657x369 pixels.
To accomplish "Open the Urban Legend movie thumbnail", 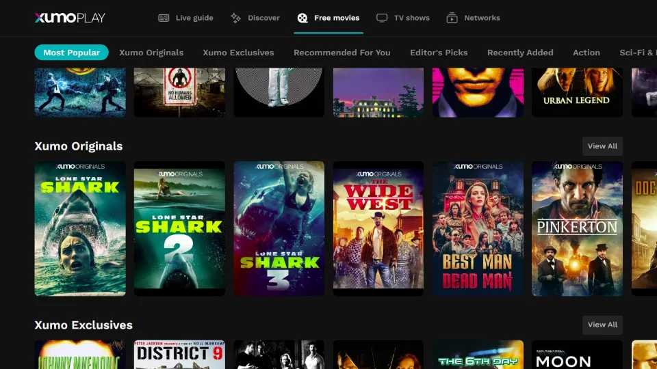I will [x=577, y=92].
